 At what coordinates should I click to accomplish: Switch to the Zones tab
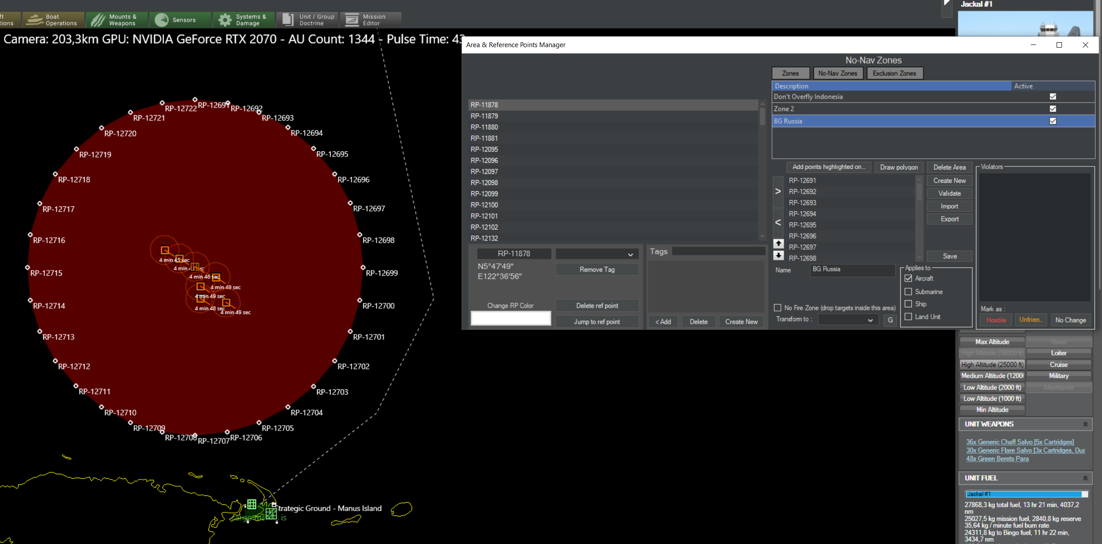[x=790, y=73]
